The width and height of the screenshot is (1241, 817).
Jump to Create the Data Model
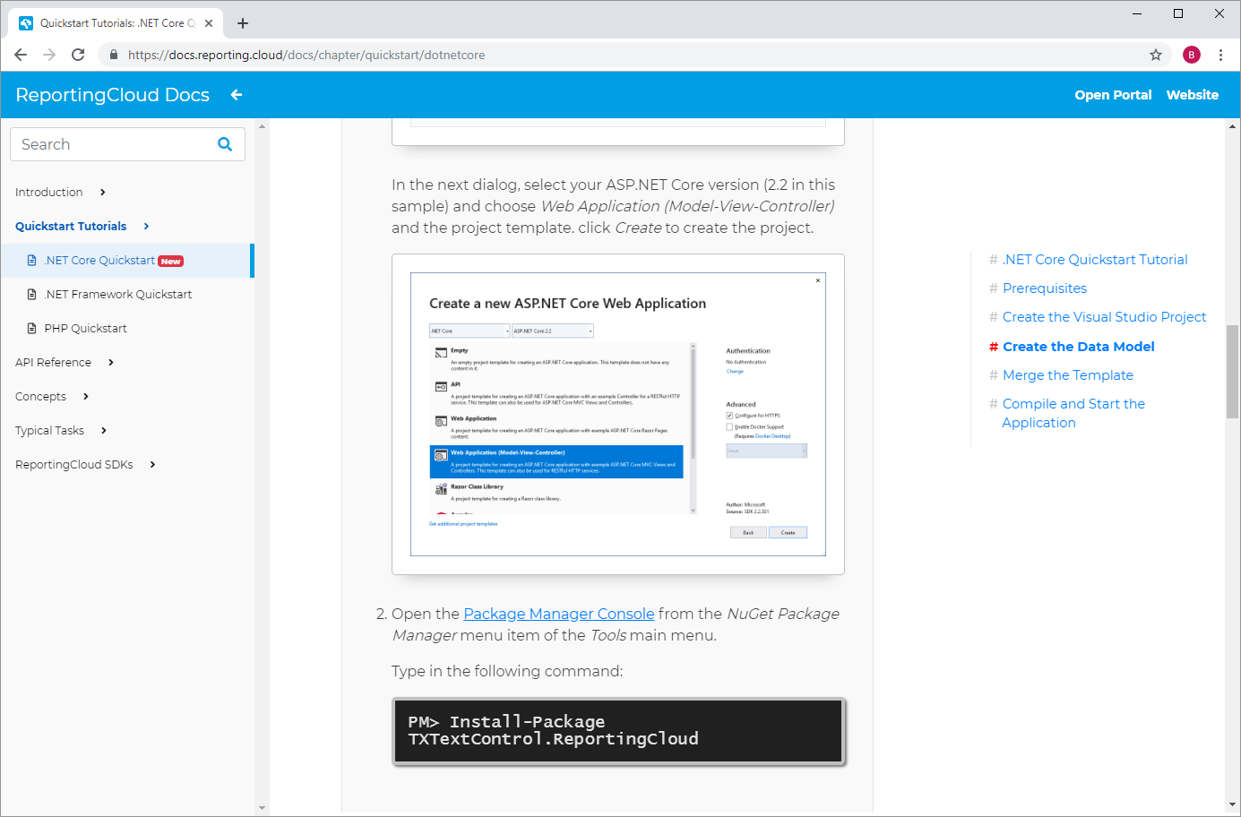click(1078, 347)
